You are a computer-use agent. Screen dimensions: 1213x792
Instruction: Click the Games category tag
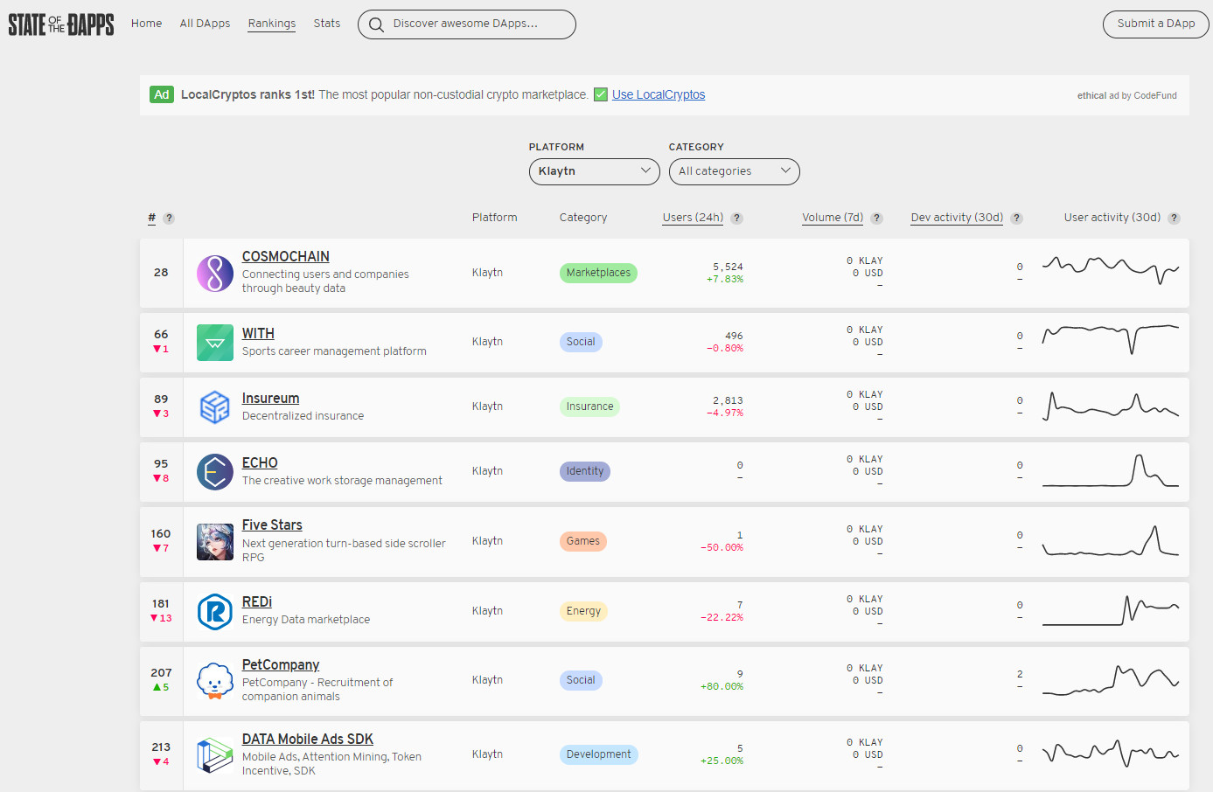tap(583, 542)
